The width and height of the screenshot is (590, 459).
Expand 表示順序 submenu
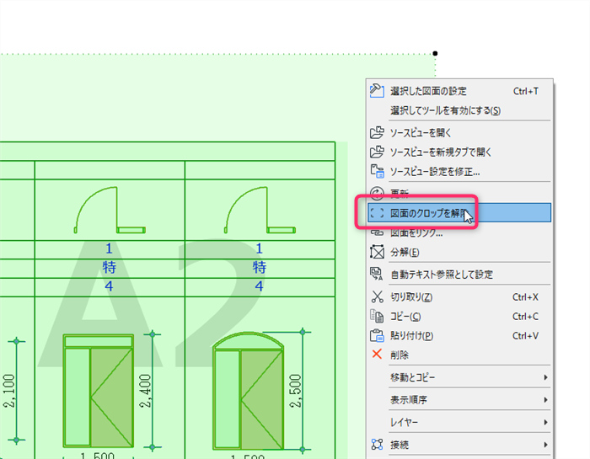[x=459, y=400]
